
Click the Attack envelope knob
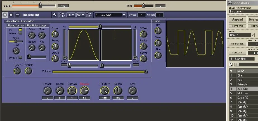coord(48,91)
